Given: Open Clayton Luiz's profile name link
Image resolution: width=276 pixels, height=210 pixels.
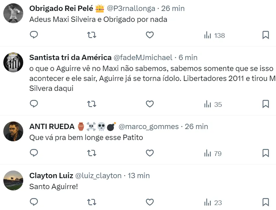Looking at the screenshot, I should (x=51, y=175).
